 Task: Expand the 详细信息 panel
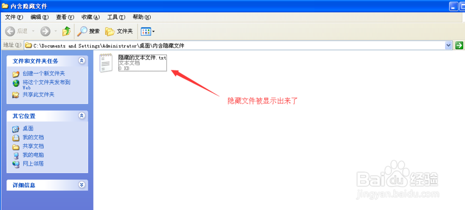click(81, 185)
